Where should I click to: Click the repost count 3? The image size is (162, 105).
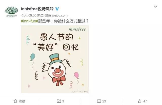pos(63,101)
